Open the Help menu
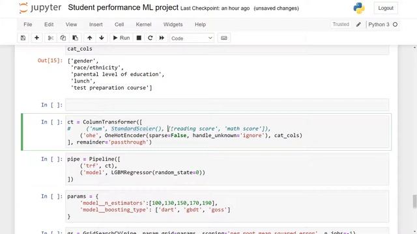This screenshot has height=234, width=417. tap(200, 25)
